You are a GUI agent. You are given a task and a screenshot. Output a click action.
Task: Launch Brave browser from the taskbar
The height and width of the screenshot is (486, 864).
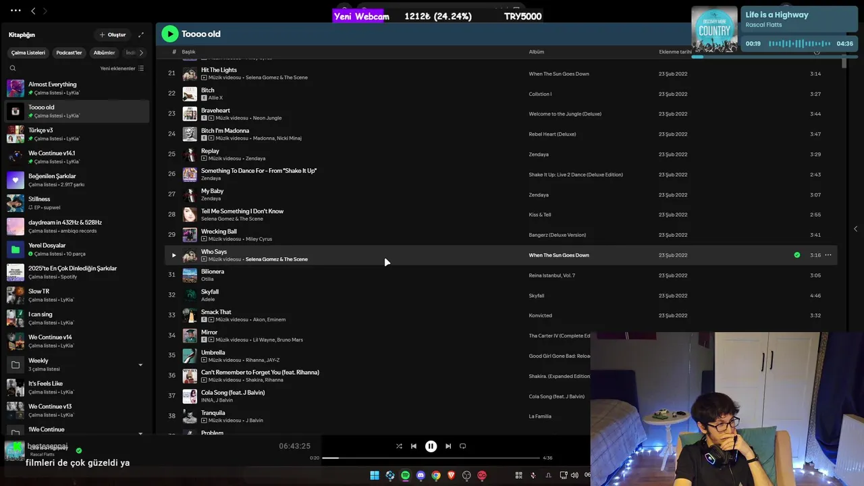pyautogui.click(x=452, y=475)
